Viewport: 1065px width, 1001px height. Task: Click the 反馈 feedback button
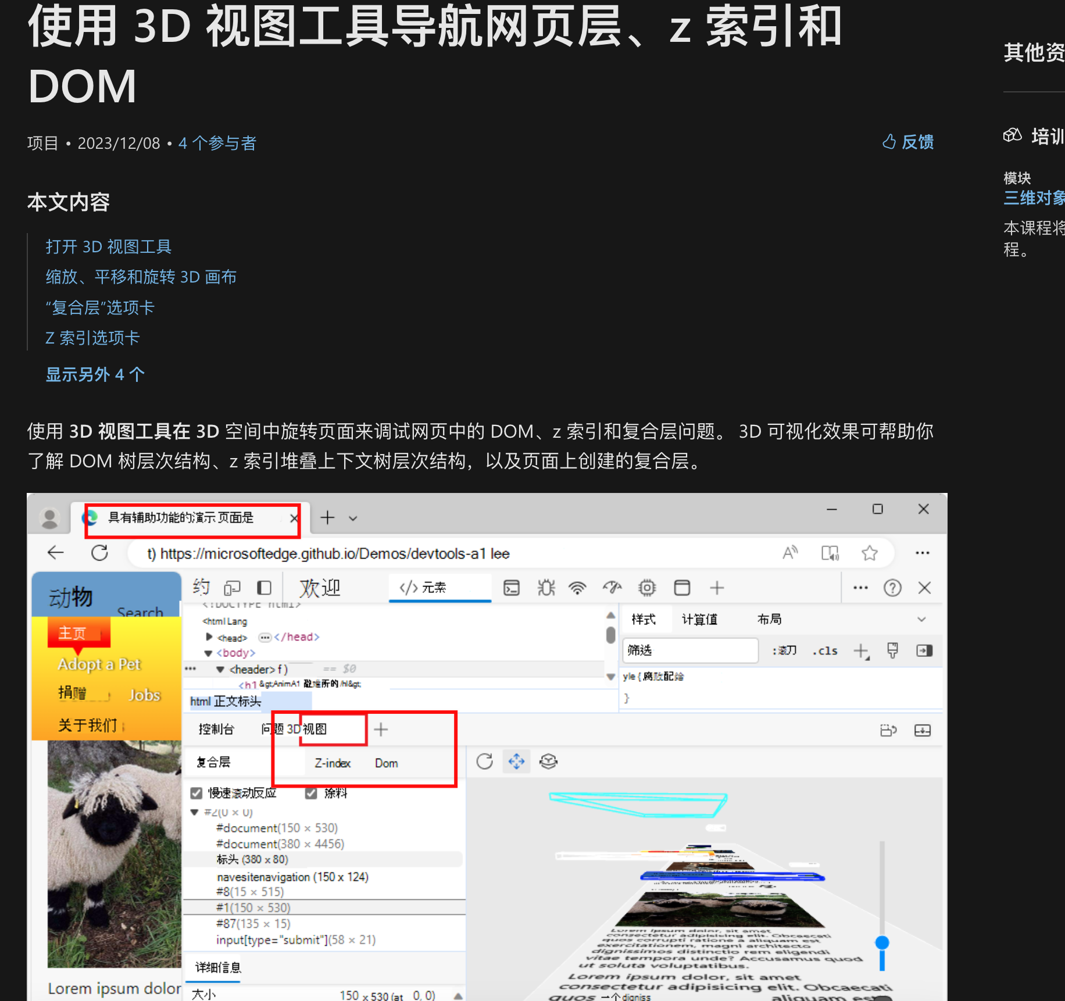click(x=907, y=142)
